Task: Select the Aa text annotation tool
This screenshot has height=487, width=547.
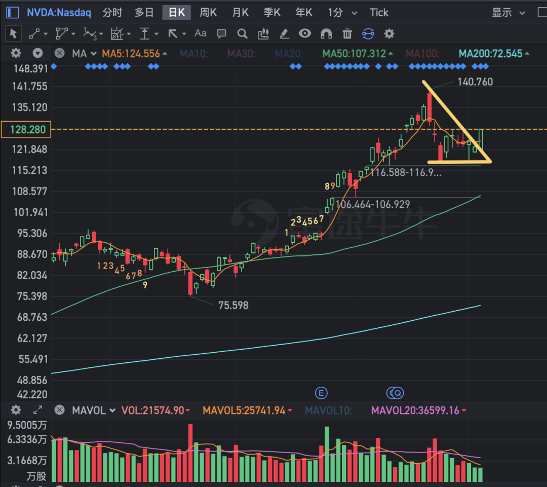Action: point(200,33)
